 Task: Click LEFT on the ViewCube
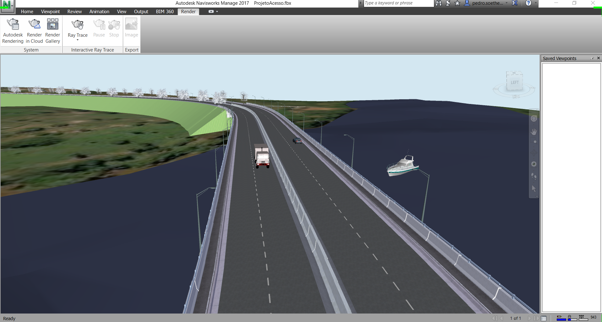514,82
